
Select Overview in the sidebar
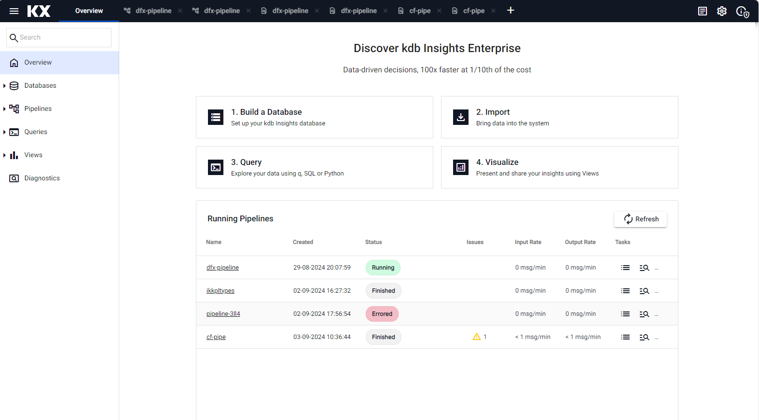[x=59, y=63]
